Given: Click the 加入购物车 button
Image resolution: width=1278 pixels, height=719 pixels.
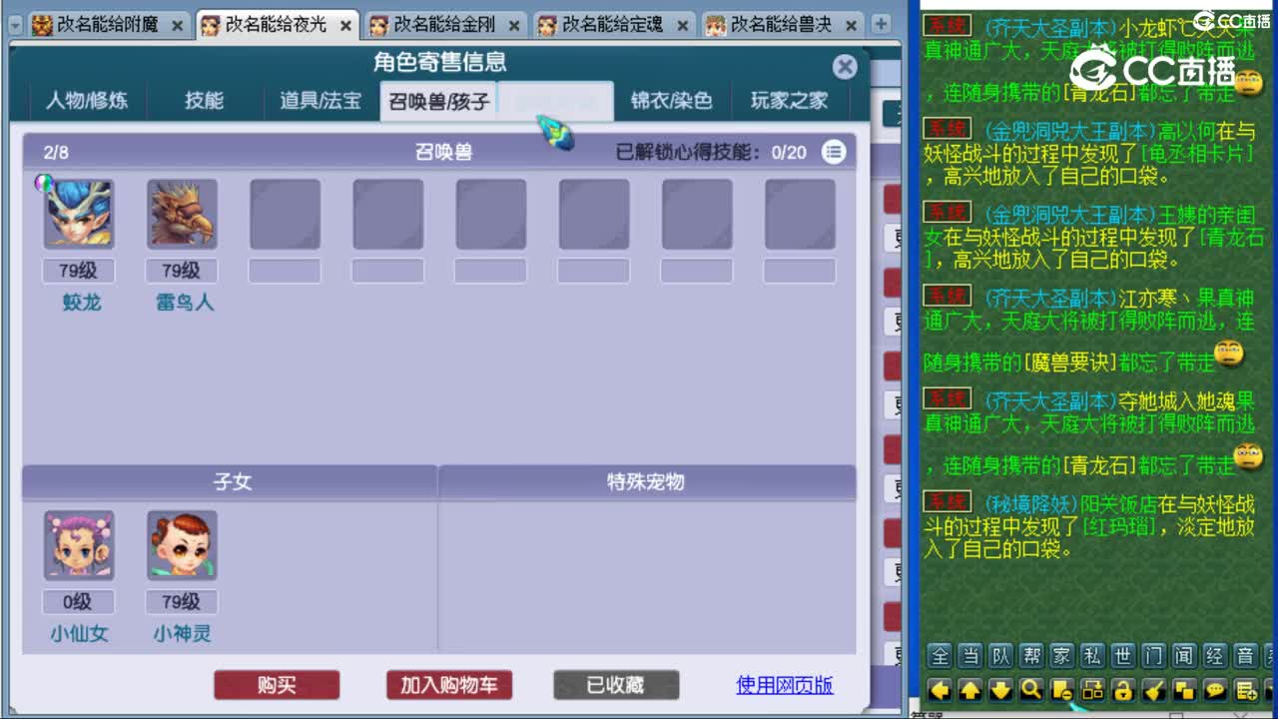Looking at the screenshot, I should coord(448,685).
